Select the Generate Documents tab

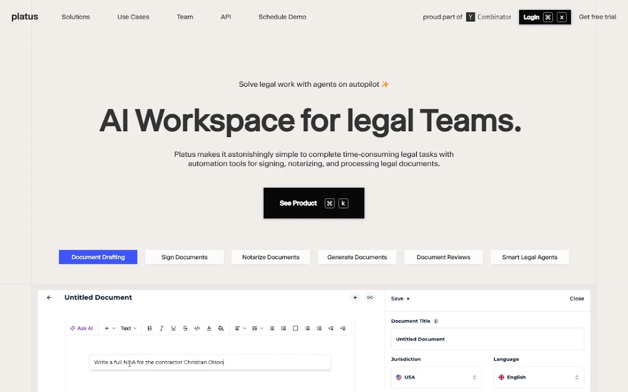click(x=357, y=257)
